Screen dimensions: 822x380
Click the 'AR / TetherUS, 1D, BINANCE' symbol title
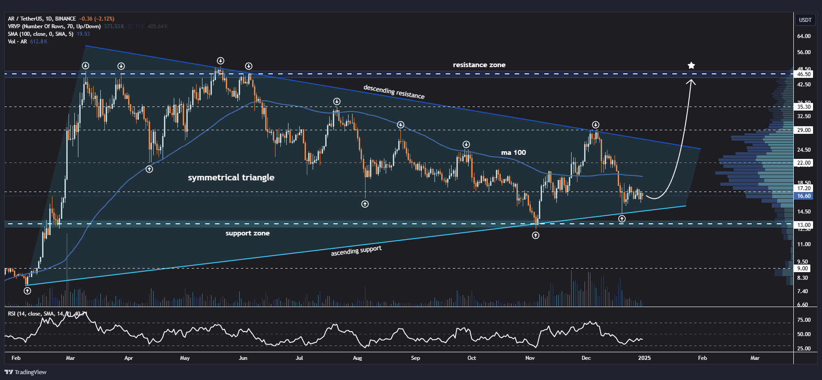42,19
